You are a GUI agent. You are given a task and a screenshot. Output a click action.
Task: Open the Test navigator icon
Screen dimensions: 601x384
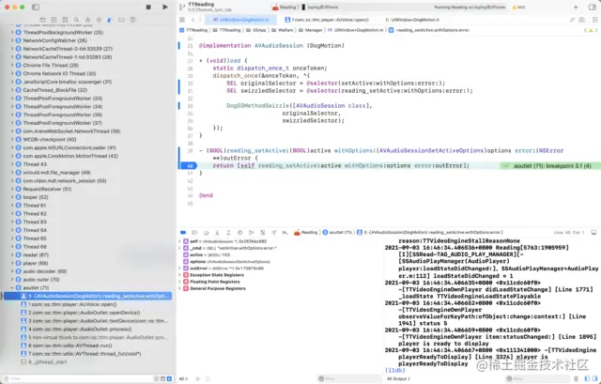[x=99, y=20]
